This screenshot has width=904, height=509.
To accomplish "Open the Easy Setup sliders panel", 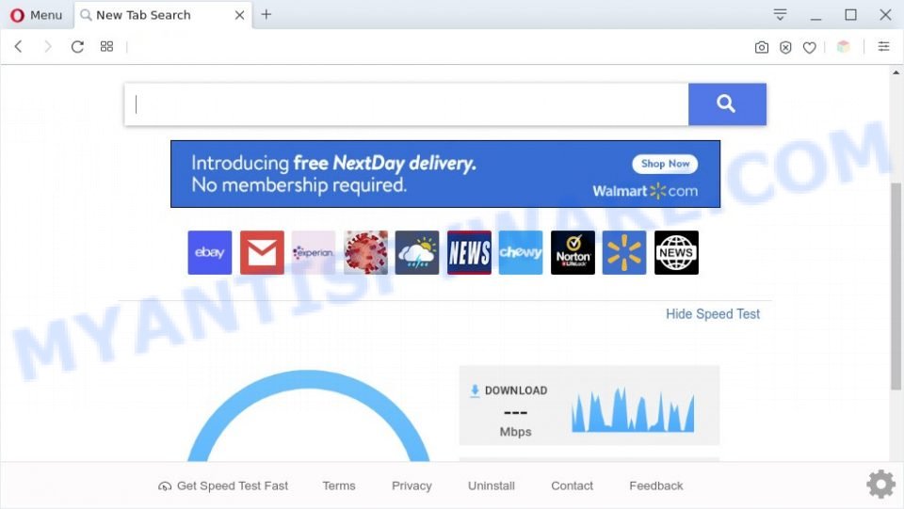I will tap(883, 47).
